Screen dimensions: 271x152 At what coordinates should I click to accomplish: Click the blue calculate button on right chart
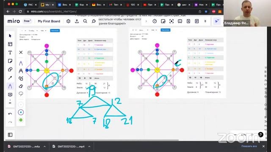click(x=166, y=30)
